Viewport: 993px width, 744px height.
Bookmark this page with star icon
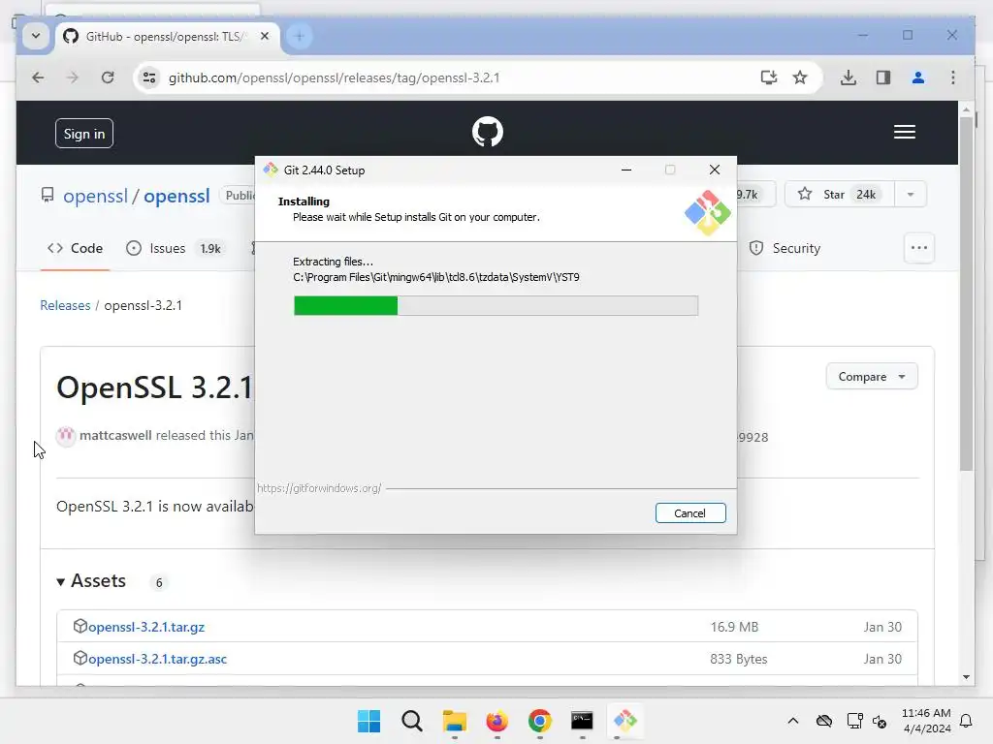pyautogui.click(x=800, y=77)
